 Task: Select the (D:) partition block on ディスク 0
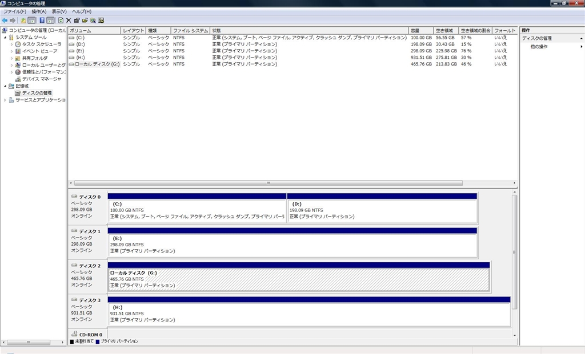pos(382,207)
